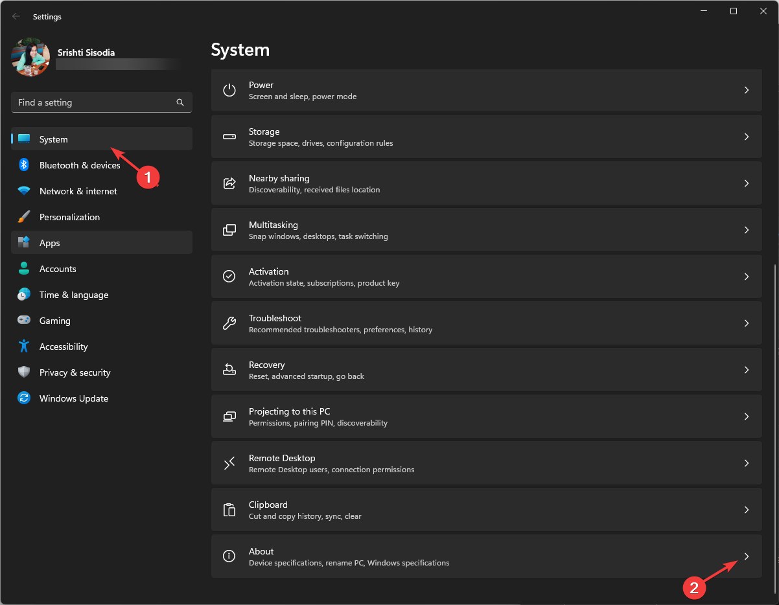Open Personalization settings category
This screenshot has height=605, width=779.
[x=69, y=217]
